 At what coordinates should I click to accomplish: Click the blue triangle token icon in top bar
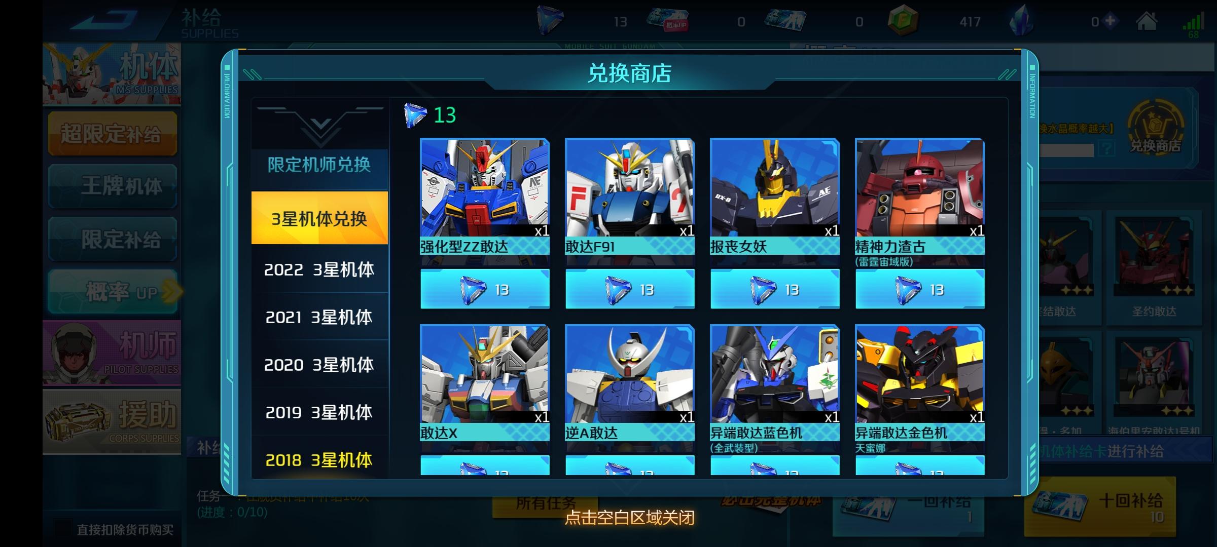(x=550, y=20)
